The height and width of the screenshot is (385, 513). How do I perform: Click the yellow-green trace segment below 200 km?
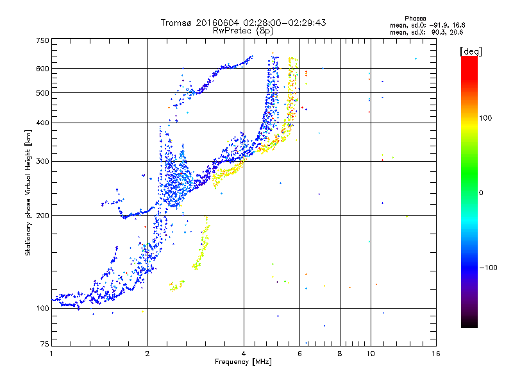click(x=201, y=243)
